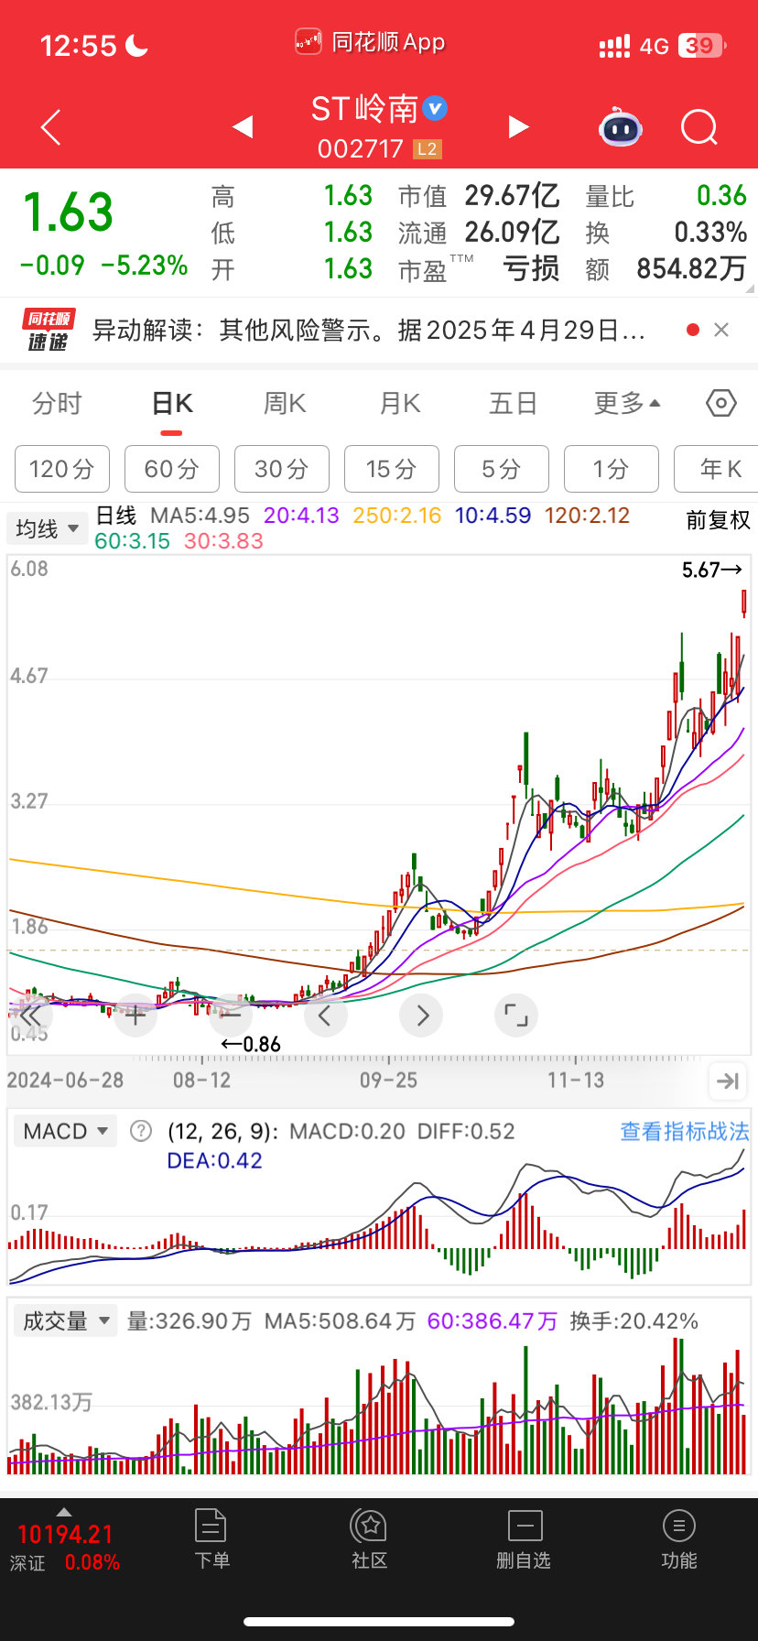
Task: Toggle the 前复权 adjustment mode
Action: [718, 520]
